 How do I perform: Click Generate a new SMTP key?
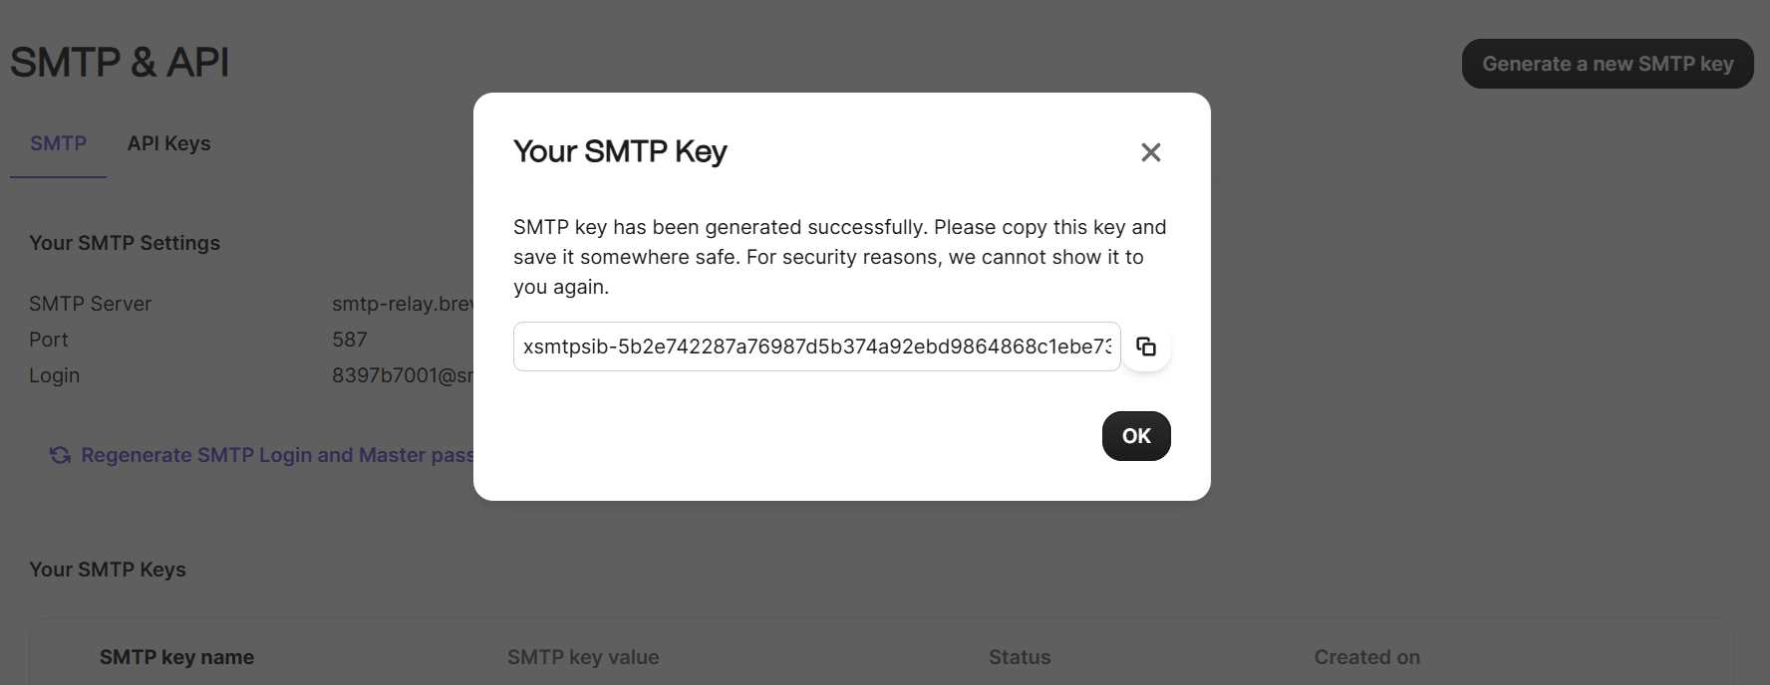point(1607,64)
